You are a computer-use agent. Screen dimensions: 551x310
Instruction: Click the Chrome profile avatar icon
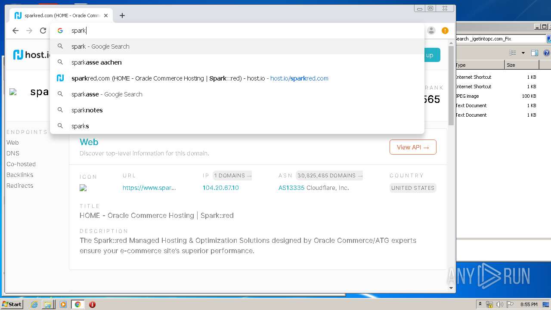tap(431, 31)
